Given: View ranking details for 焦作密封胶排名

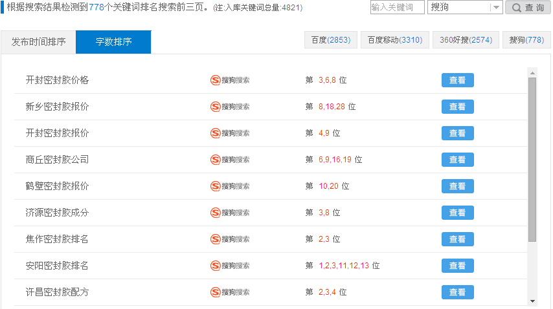Looking at the screenshot, I should pyautogui.click(x=457, y=239).
